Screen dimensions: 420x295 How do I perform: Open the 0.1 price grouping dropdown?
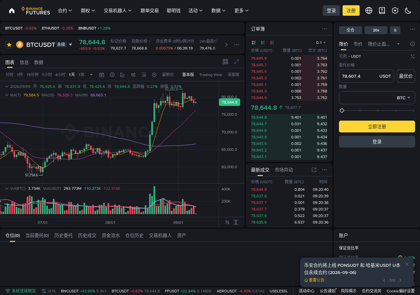coord(321,43)
